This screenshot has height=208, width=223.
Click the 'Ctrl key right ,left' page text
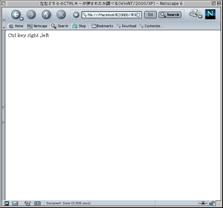pyautogui.click(x=28, y=35)
